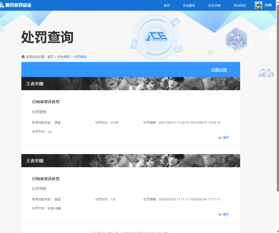The height and width of the screenshot is (233, 279).
Task: Click the 处罚查询 page title
Action: 47,37
